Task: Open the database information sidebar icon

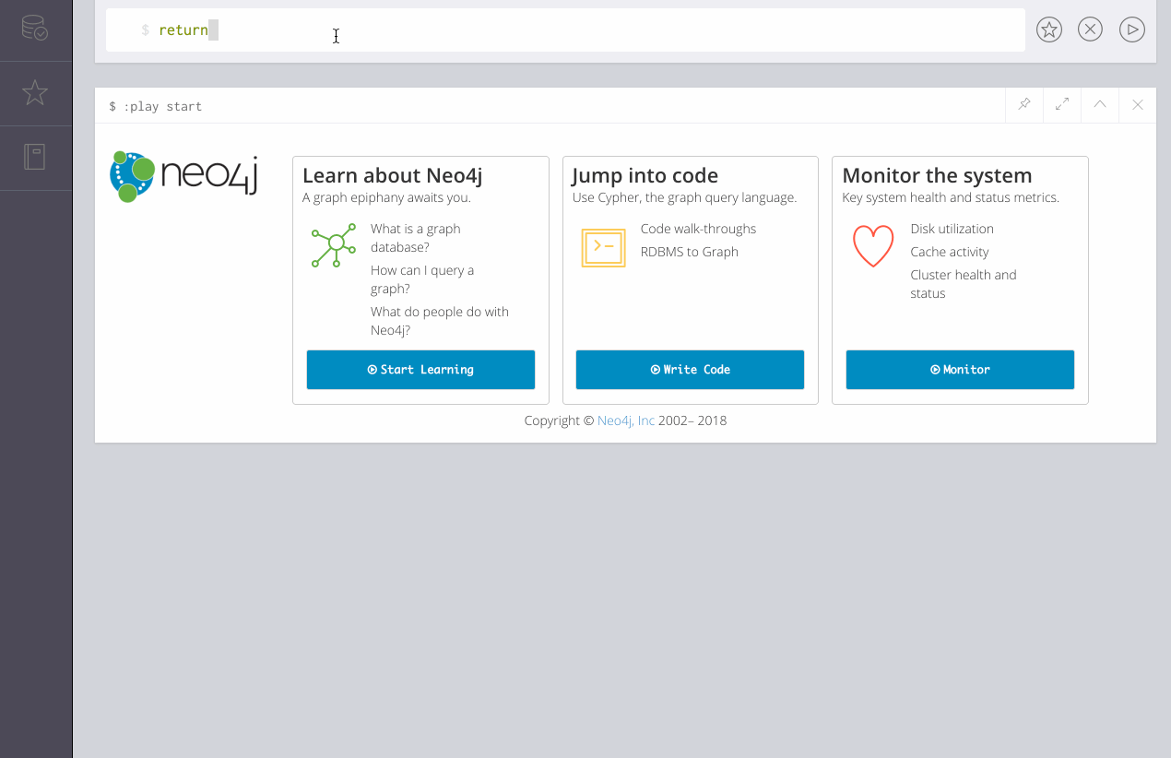Action: pos(35,28)
